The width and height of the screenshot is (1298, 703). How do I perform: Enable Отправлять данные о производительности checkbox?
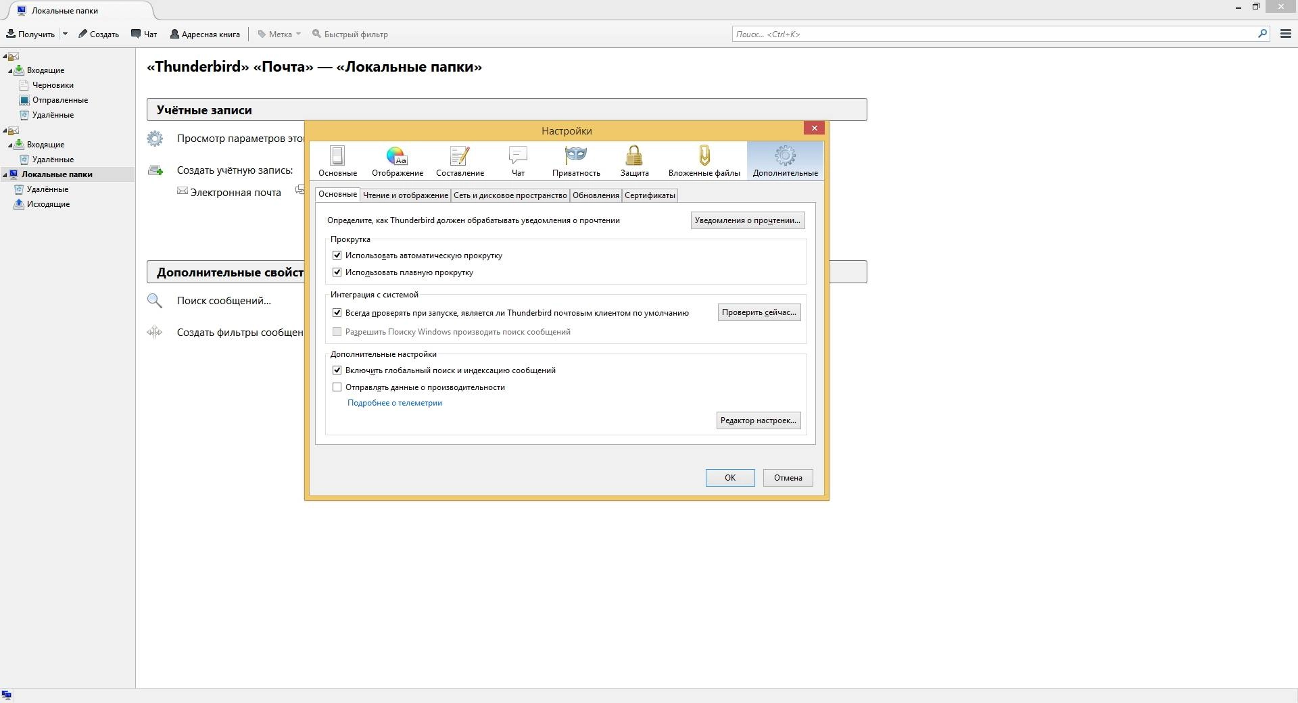coord(337,387)
